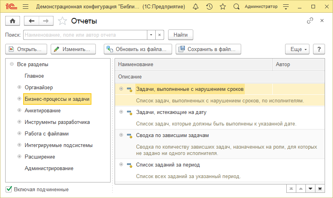Open history clock icon

[209, 6]
